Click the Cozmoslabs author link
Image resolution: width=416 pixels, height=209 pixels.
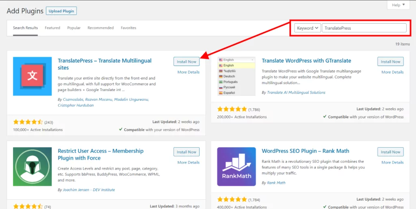pyautogui.click(x=74, y=100)
